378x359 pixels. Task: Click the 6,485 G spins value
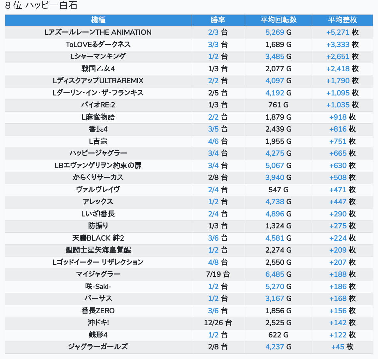[x=279, y=274]
